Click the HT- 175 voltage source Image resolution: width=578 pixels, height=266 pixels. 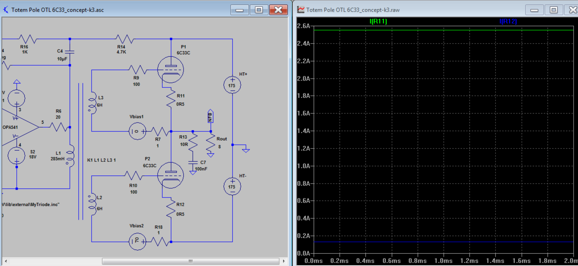pos(232,186)
